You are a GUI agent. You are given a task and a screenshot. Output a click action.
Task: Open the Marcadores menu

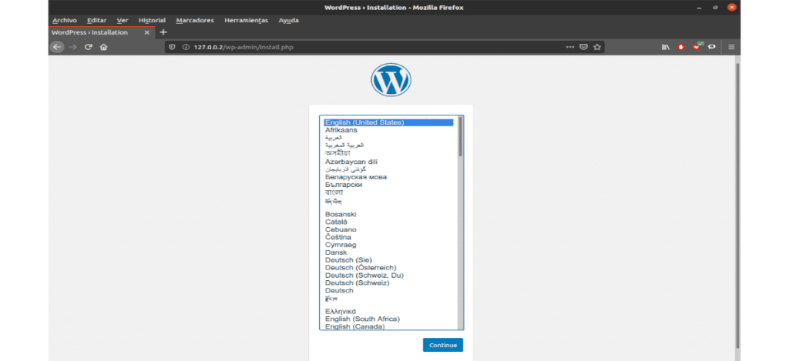195,20
